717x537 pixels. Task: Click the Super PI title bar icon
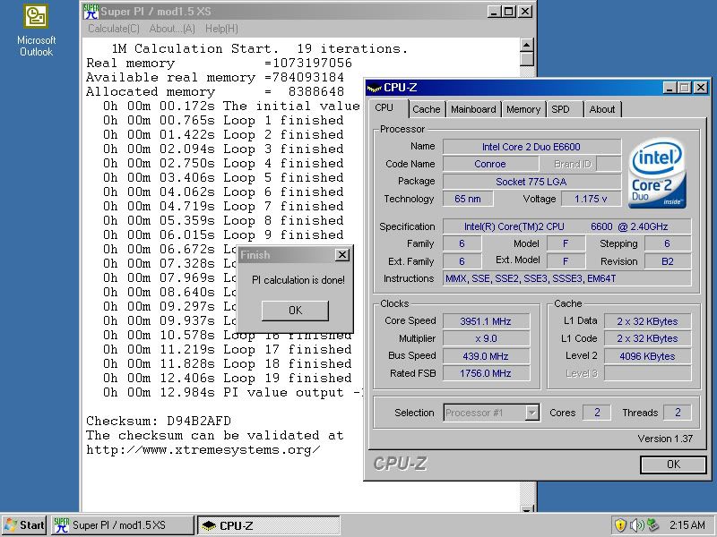click(91, 12)
